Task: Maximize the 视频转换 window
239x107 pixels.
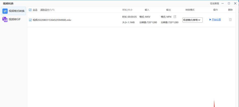Action: pyautogui.click(x=229, y=3)
